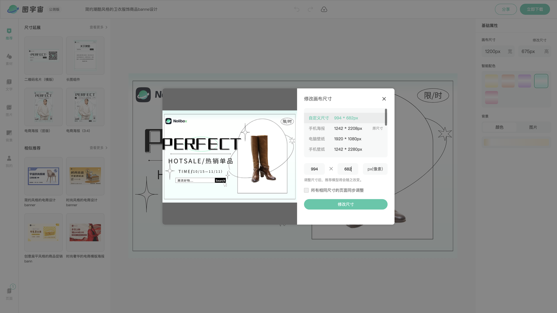The height and width of the screenshot is (313, 557).
Task: Click the aspect lock icon between dimensions
Action: point(331,169)
